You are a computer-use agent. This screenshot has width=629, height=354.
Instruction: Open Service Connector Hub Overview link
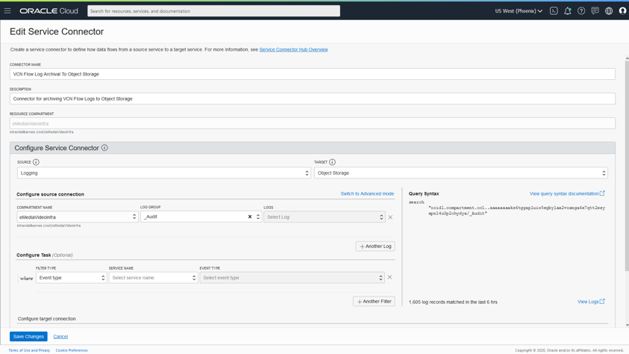[293, 50]
